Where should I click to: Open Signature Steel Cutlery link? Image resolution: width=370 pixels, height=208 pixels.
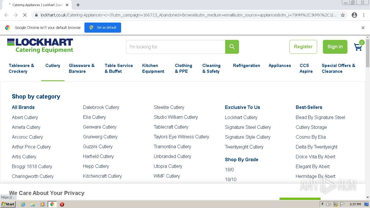tap(248, 127)
